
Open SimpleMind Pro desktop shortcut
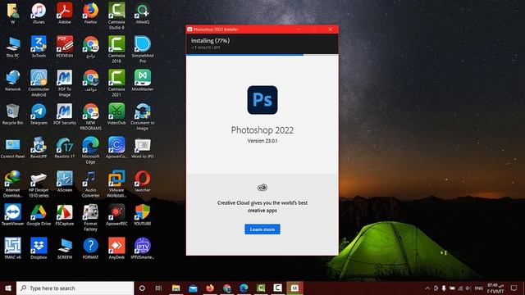(142, 49)
